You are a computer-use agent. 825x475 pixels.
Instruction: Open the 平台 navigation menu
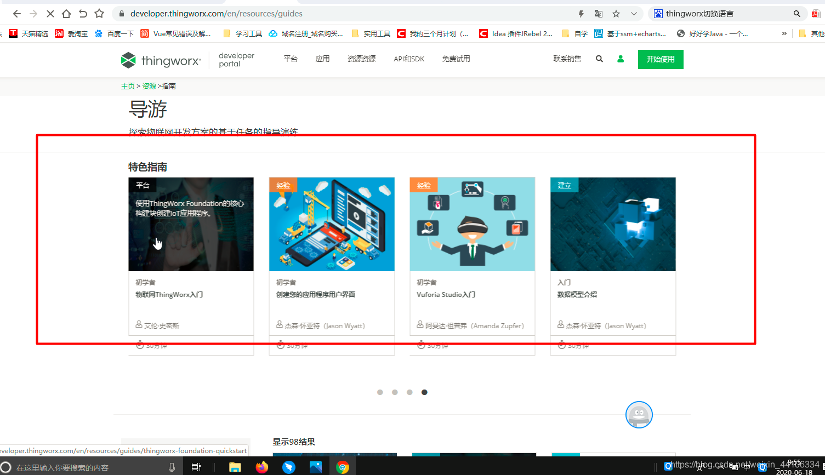point(291,59)
